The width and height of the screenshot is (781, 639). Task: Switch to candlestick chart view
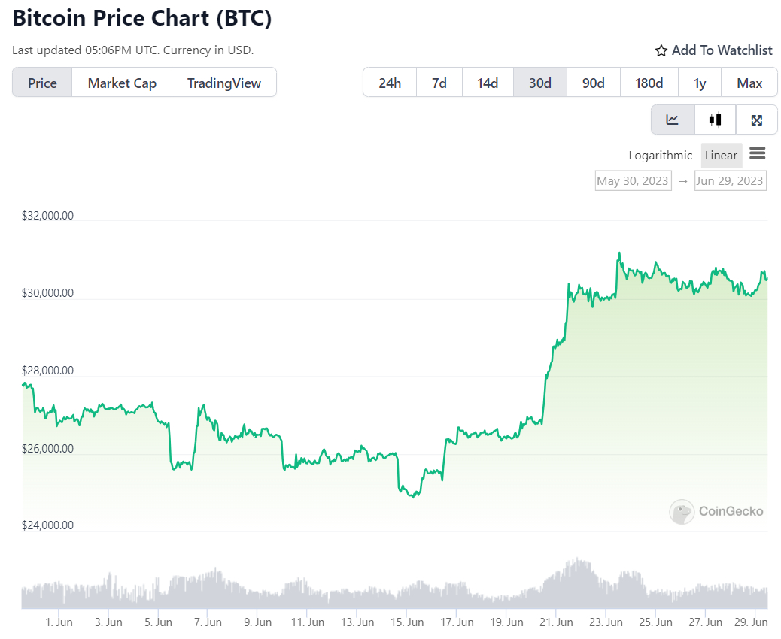[x=715, y=120]
